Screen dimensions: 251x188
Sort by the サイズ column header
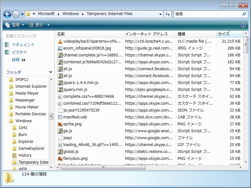[229, 34]
